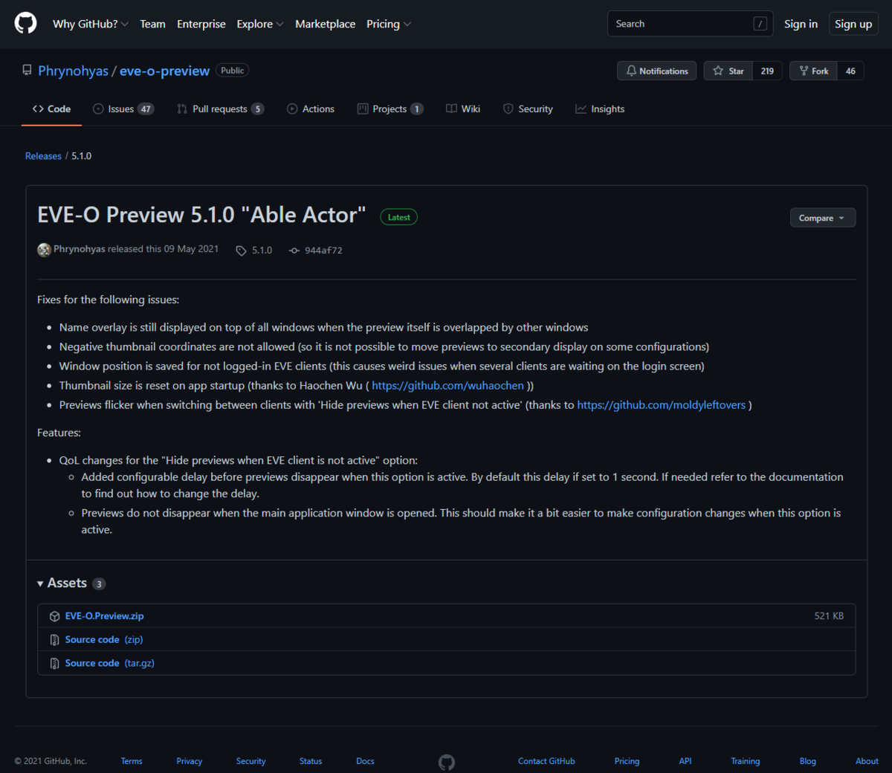Focus the Search input field

pyautogui.click(x=690, y=24)
